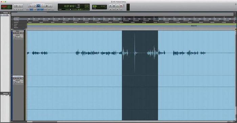The width and height of the screenshot is (237, 123).
Task: Select the Selector tool
Action: pyautogui.click(x=38, y=6)
